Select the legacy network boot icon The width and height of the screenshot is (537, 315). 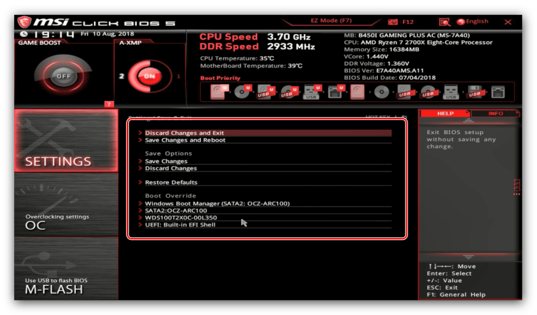(498, 92)
